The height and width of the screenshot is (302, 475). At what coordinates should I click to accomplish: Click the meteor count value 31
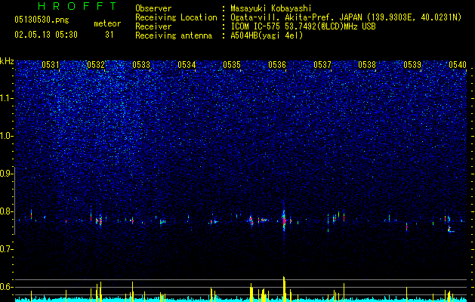click(109, 35)
